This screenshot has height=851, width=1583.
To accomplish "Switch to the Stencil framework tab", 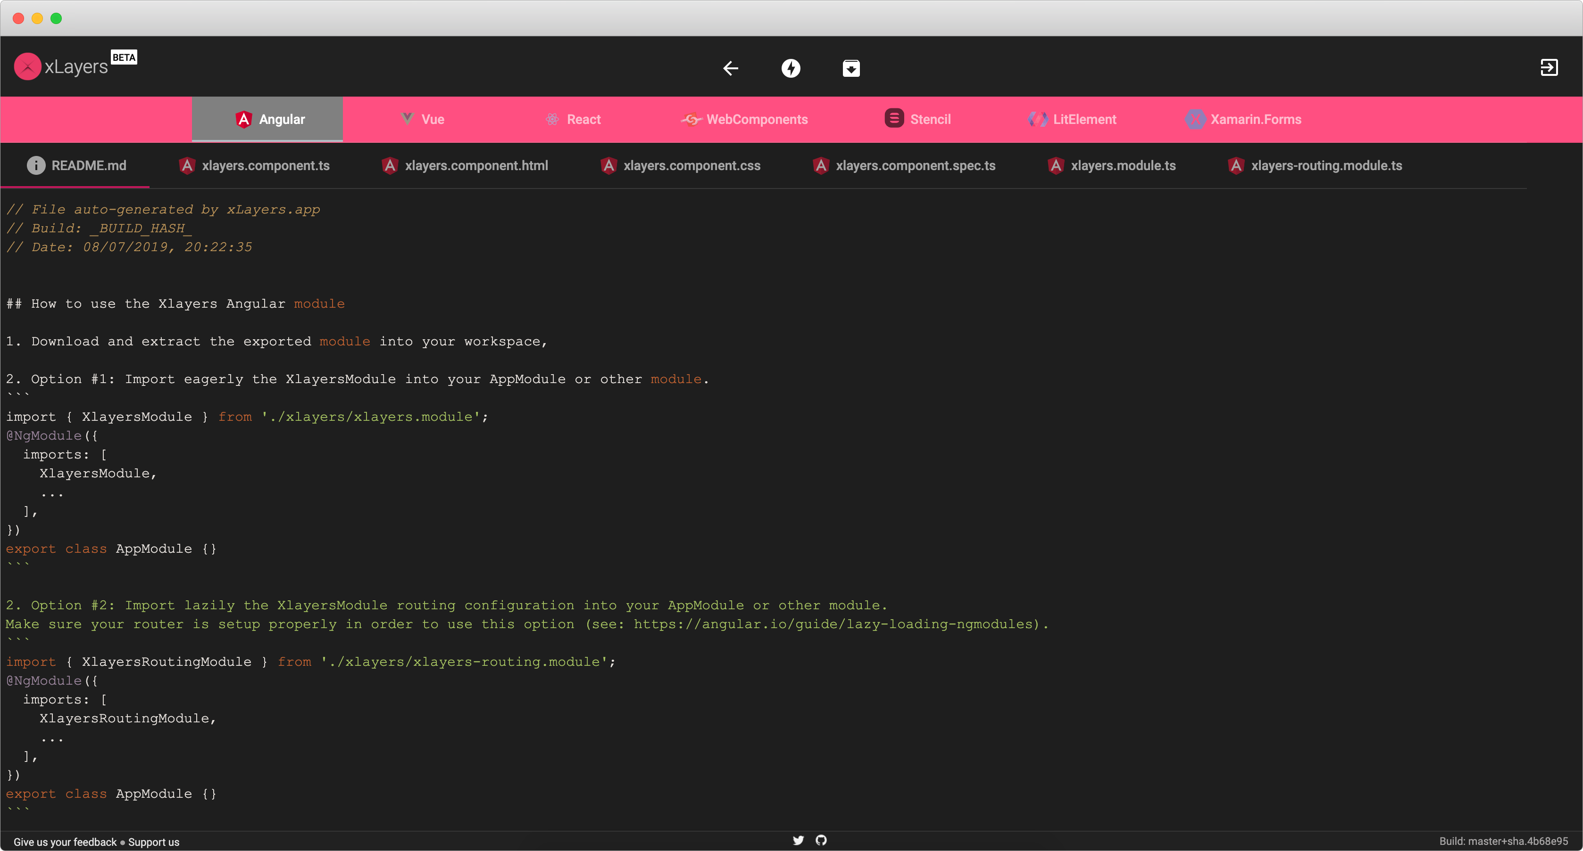I will (917, 119).
